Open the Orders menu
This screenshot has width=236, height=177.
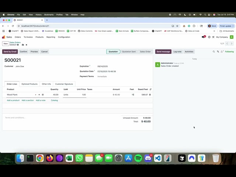[18, 37]
